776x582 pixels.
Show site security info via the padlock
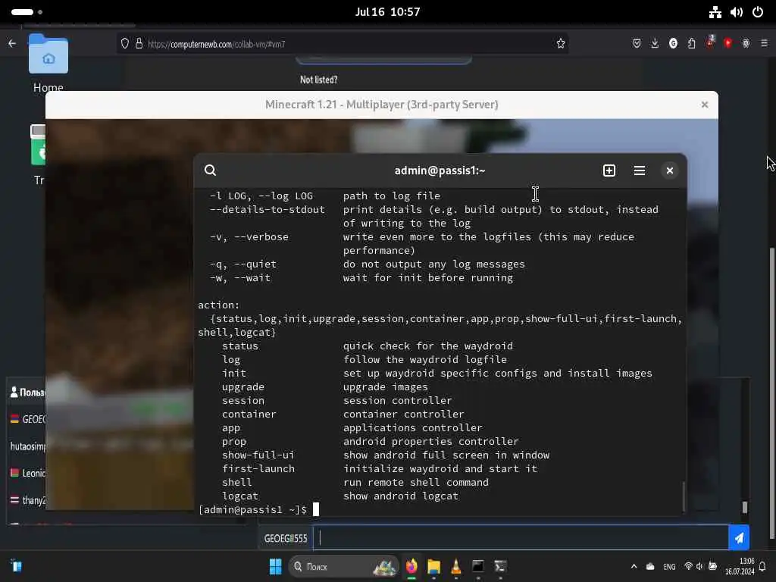pos(139,43)
